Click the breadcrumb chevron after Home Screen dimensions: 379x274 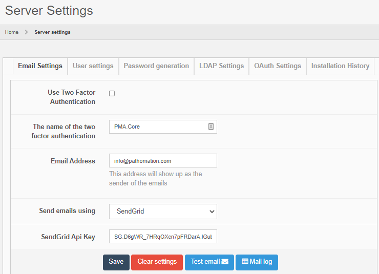coord(26,32)
